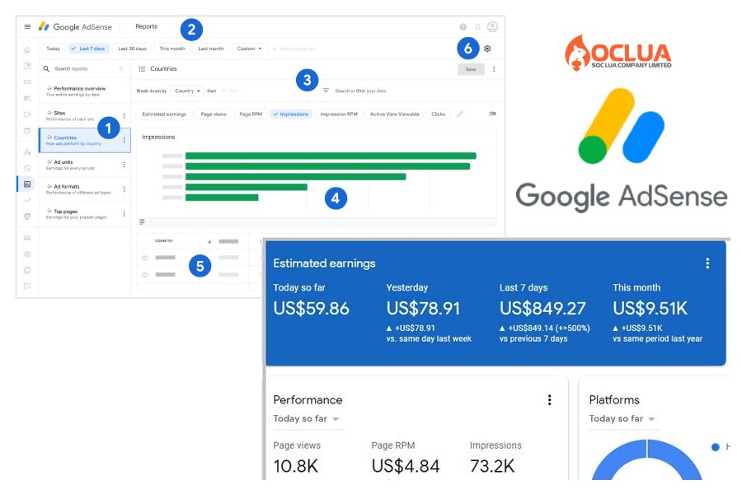742x494 pixels.
Task: Open the Country breakdown dropdown
Action: click(x=187, y=91)
